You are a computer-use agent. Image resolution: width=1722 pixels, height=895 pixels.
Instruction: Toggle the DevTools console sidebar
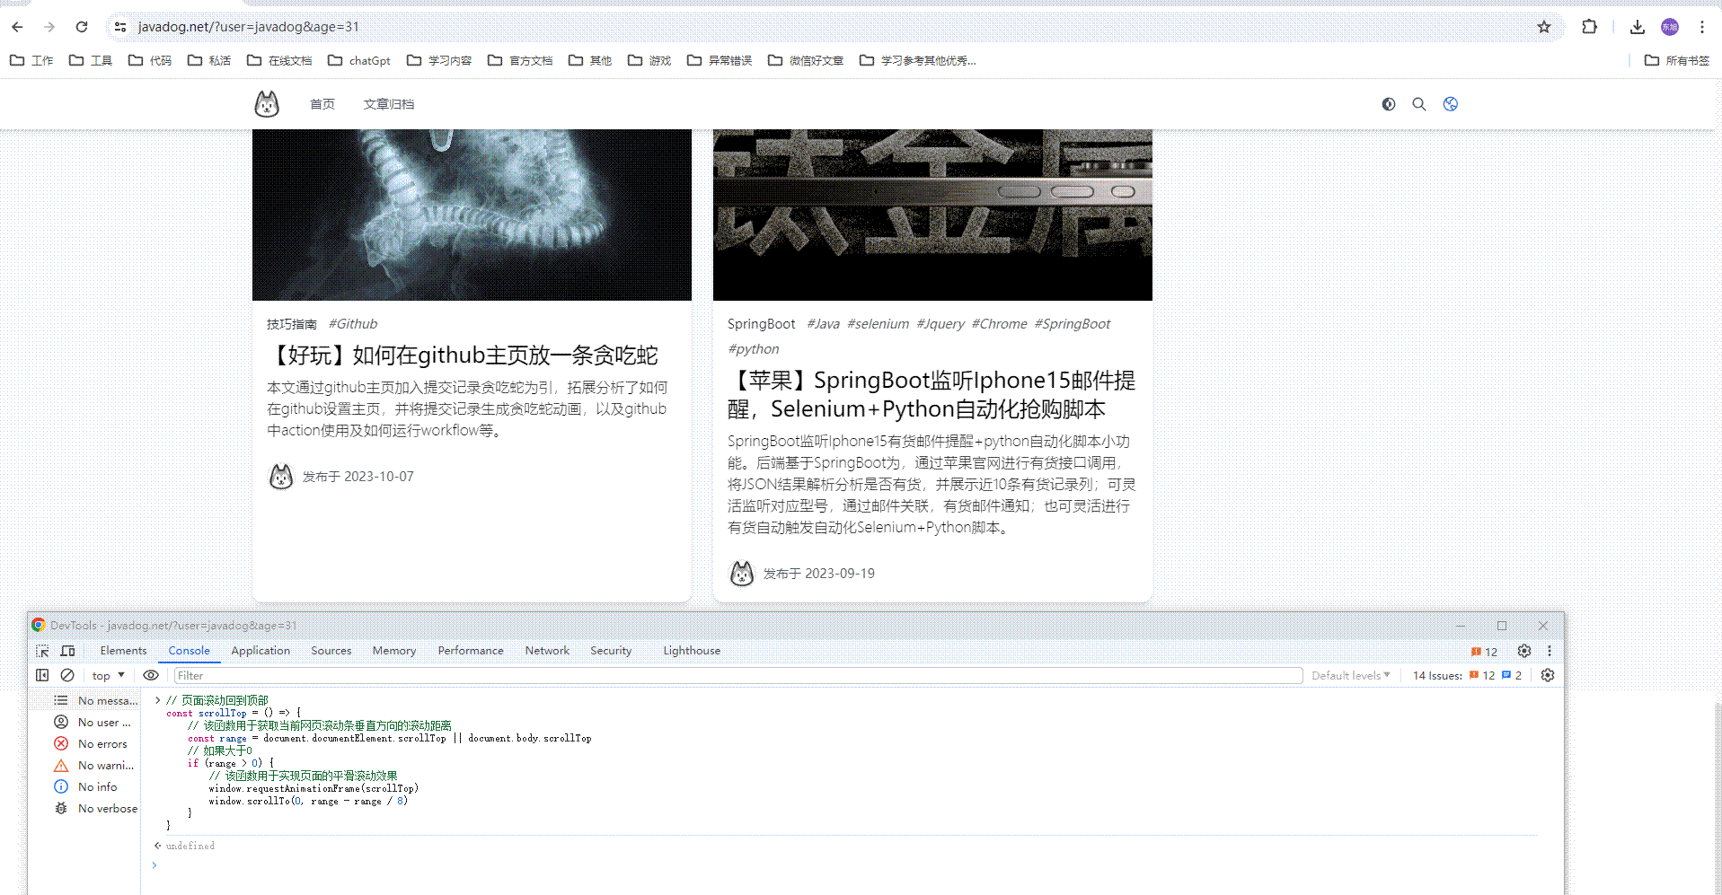tap(42, 675)
